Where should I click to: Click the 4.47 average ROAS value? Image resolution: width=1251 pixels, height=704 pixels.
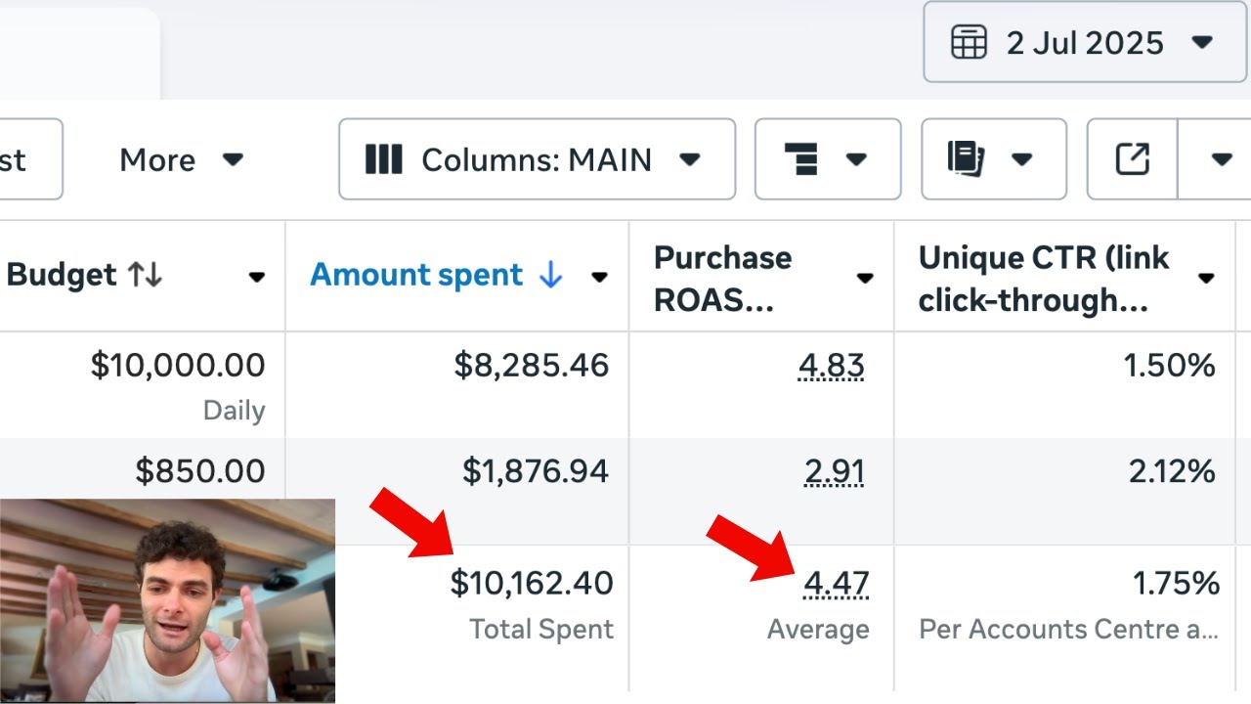point(837,584)
